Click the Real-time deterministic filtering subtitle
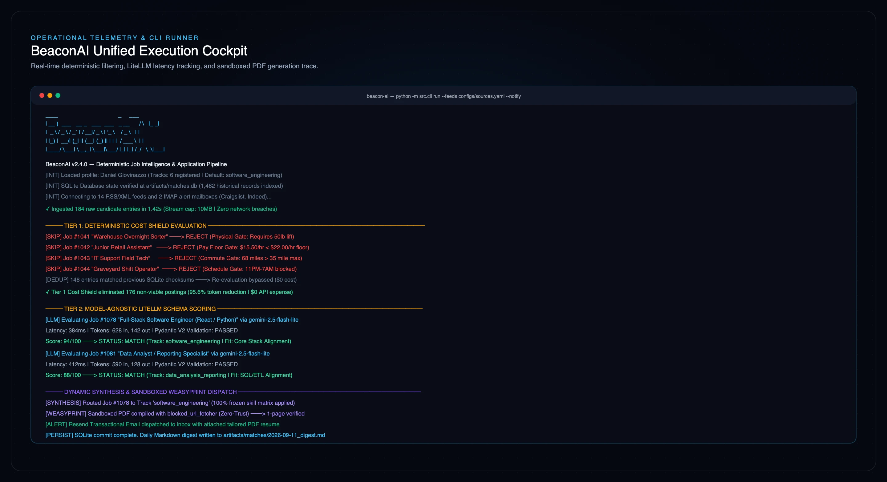Image resolution: width=887 pixels, height=482 pixels. pos(174,66)
